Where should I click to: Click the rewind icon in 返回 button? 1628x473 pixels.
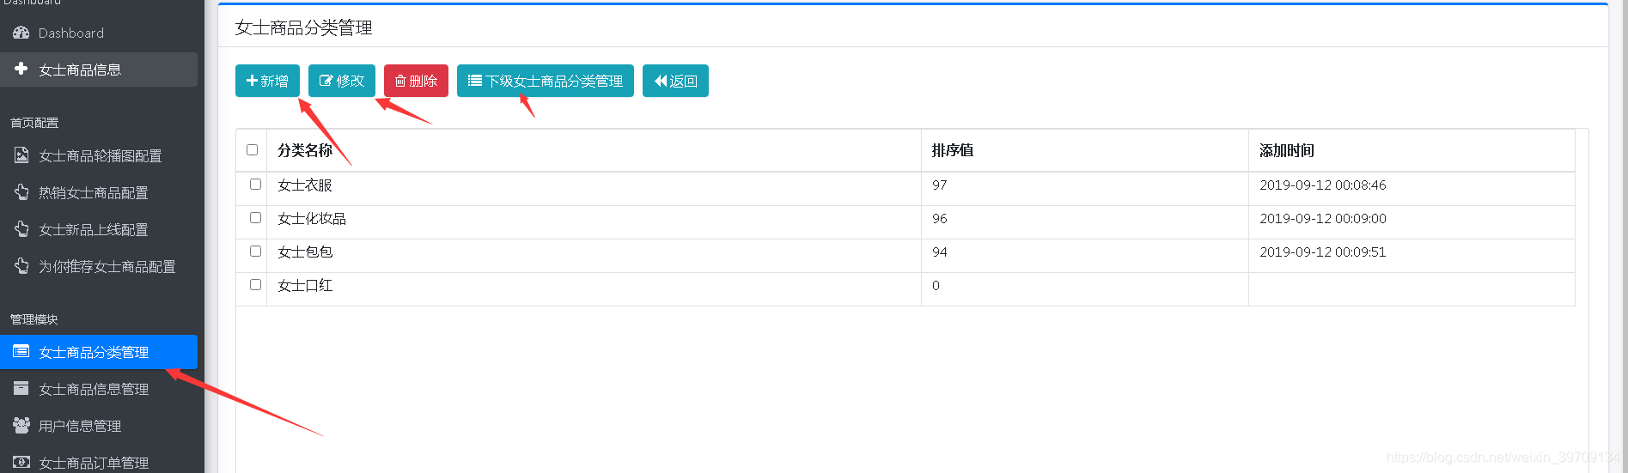pos(661,81)
